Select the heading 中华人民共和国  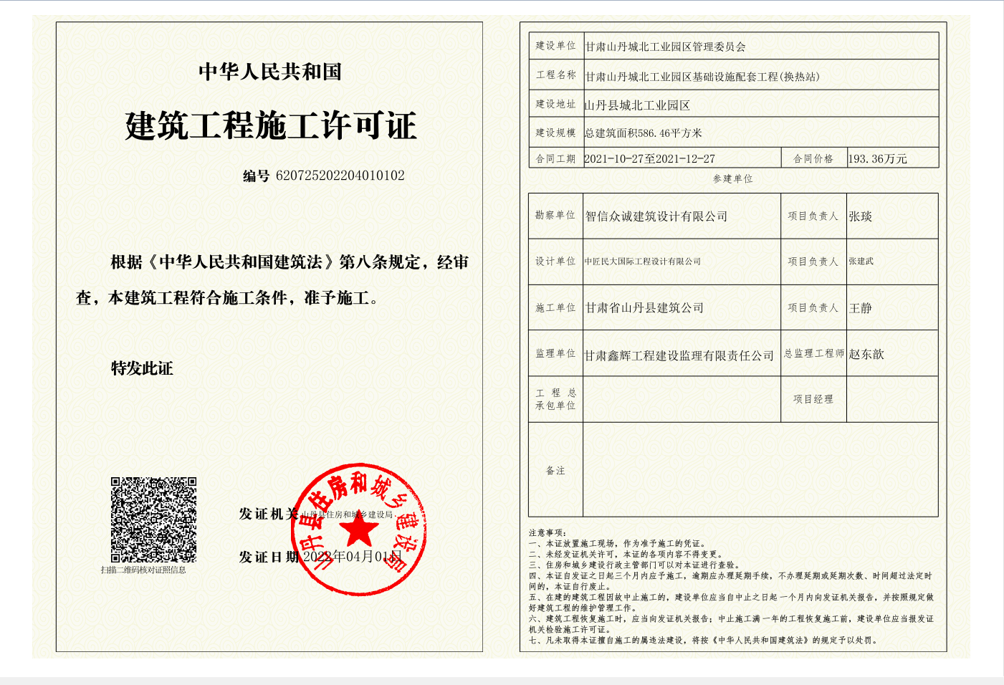point(270,72)
